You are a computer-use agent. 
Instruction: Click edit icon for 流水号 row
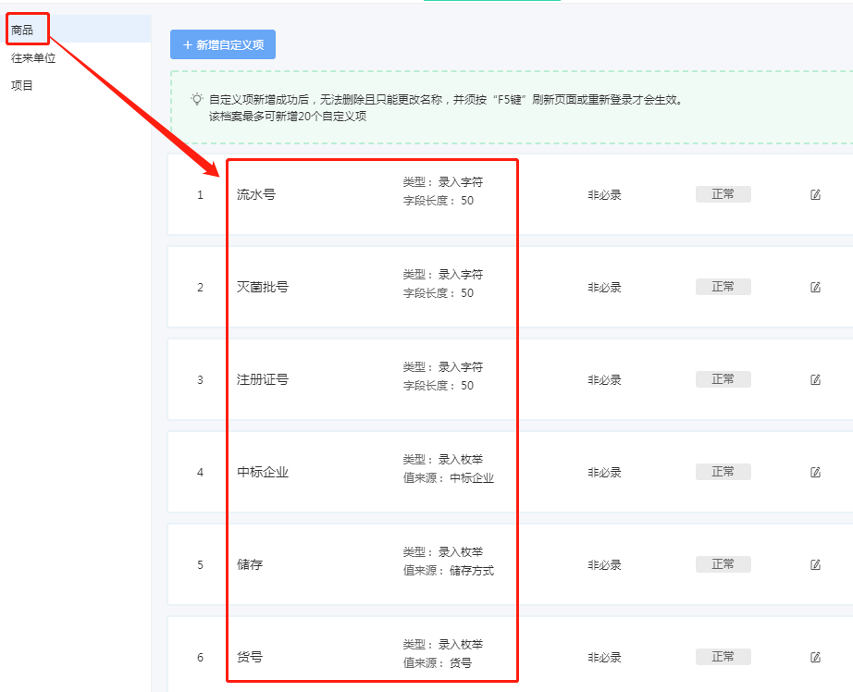pyautogui.click(x=815, y=195)
